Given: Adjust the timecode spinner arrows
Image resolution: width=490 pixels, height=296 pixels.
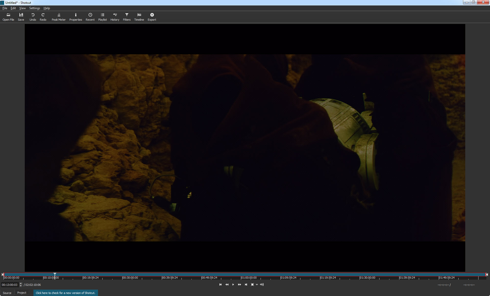Looking at the screenshot, I should [x=21, y=285].
